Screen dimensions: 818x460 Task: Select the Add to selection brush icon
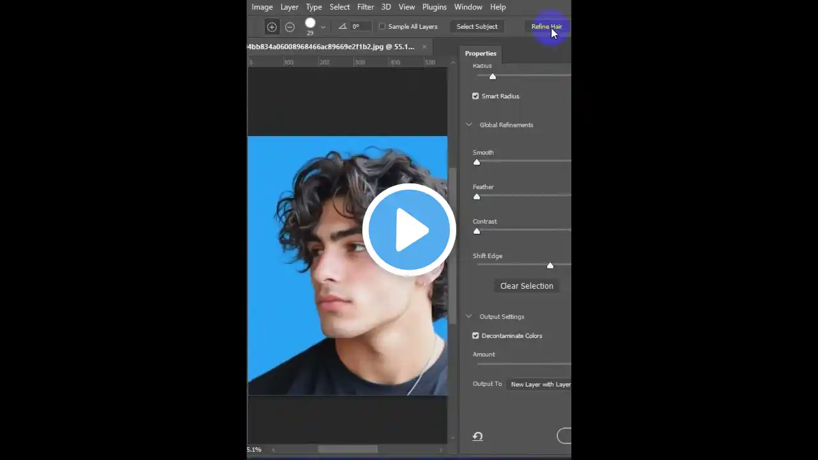coord(272,26)
